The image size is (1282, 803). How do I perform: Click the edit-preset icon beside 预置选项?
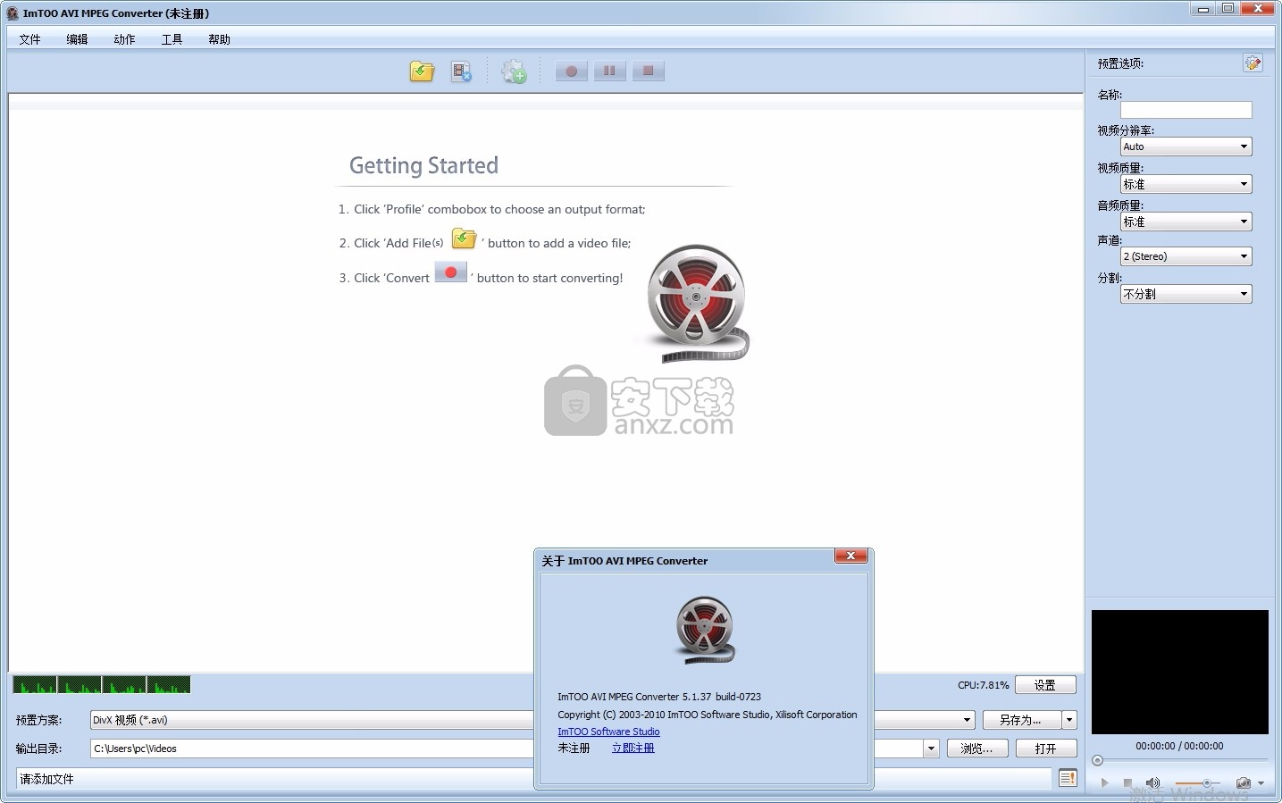1253,63
